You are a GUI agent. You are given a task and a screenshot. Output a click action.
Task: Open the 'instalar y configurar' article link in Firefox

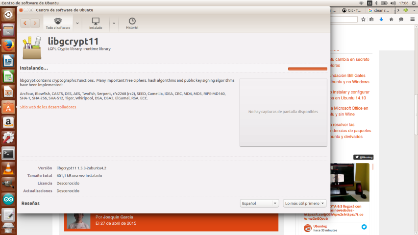point(350,95)
